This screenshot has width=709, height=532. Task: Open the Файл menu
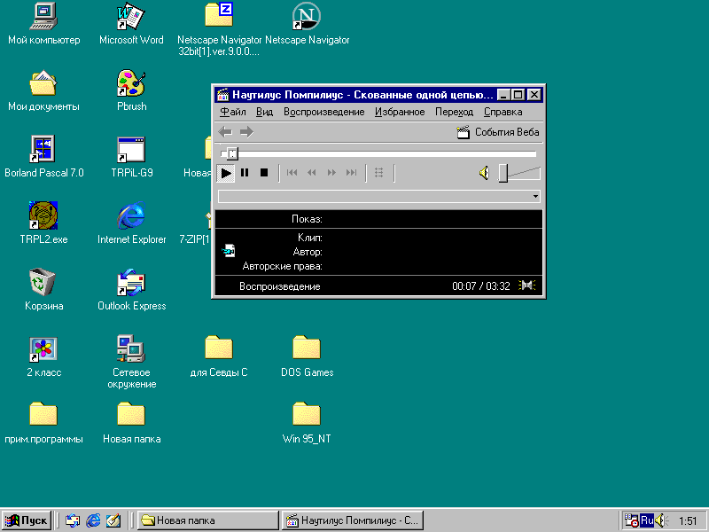pos(232,112)
